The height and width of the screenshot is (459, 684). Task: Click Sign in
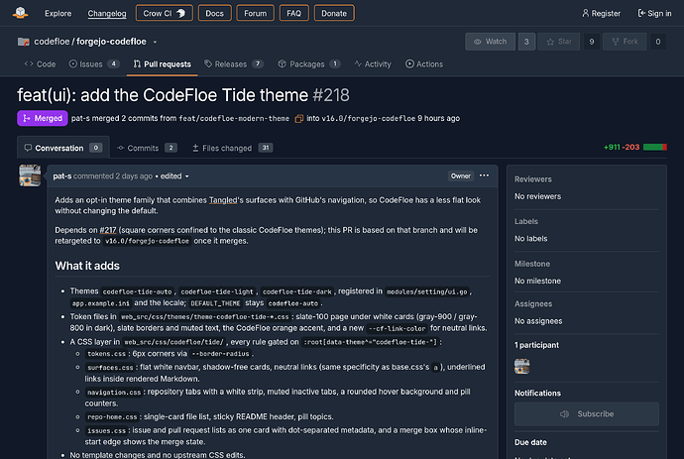pyautogui.click(x=655, y=14)
